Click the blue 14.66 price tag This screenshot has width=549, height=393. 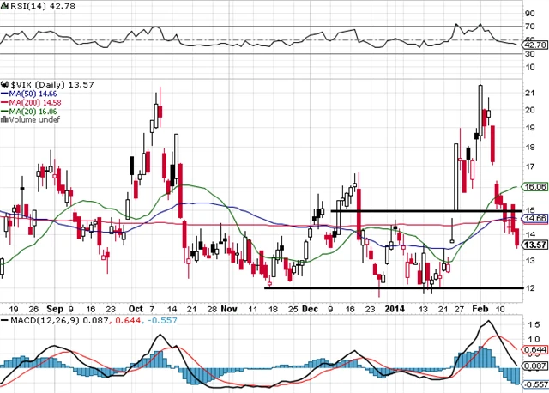[x=534, y=219]
